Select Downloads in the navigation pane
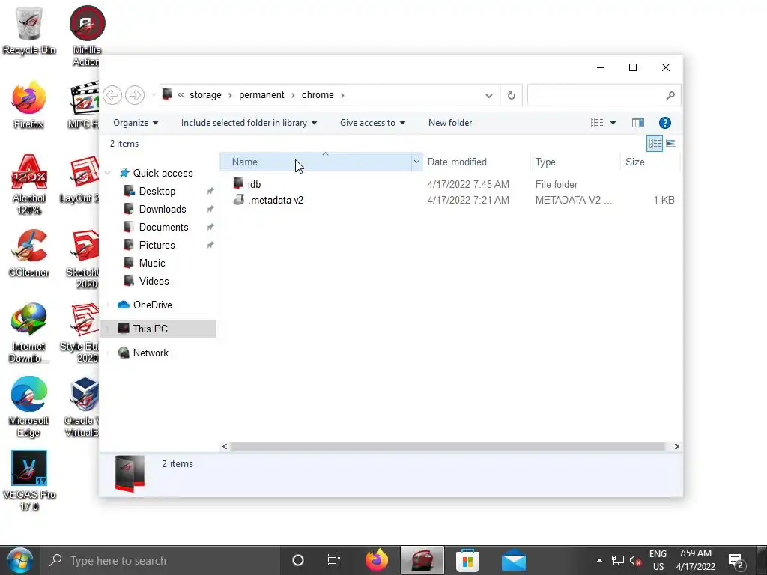The height and width of the screenshot is (575, 767). (163, 210)
